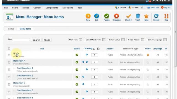
Task: Check the Sub Menu Item 3 checkbox
Action: pos(9,92)
